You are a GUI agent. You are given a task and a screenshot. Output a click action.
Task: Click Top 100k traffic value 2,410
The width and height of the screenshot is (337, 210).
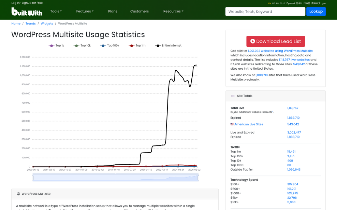pyautogui.click(x=291, y=156)
